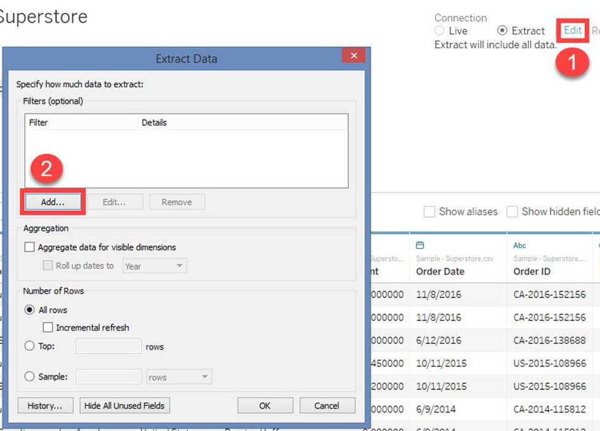Image resolution: width=600 pixels, height=431 pixels.
Task: Select the Live connection radio button
Action: point(439,31)
